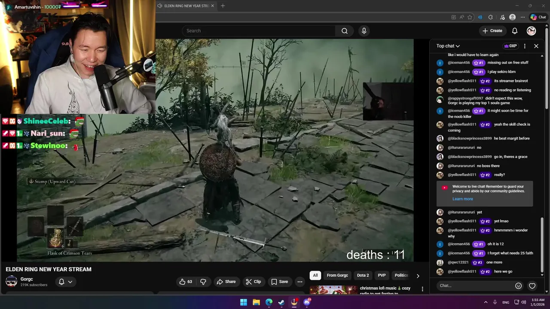
Task: Click the Create button
Action: coord(492,31)
